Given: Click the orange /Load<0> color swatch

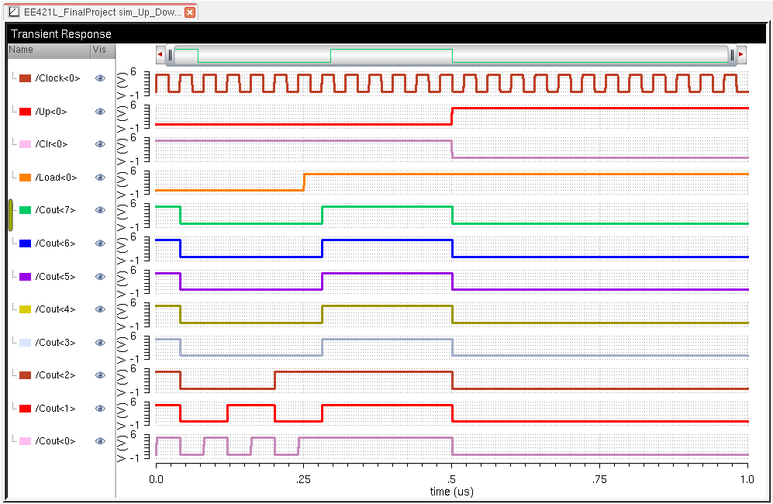Looking at the screenshot, I should (x=26, y=178).
